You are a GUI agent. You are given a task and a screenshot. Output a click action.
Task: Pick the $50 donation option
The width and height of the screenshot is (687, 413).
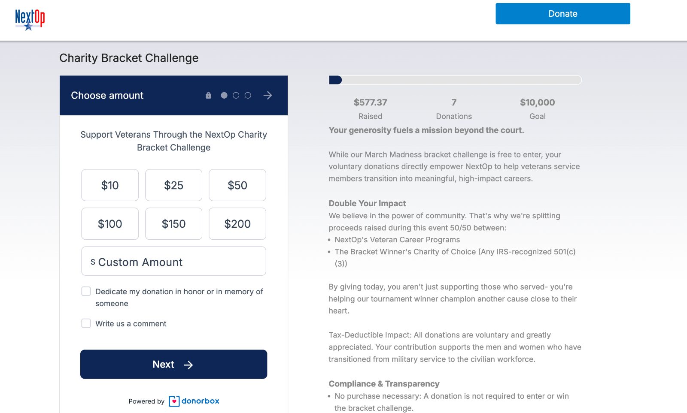point(237,185)
